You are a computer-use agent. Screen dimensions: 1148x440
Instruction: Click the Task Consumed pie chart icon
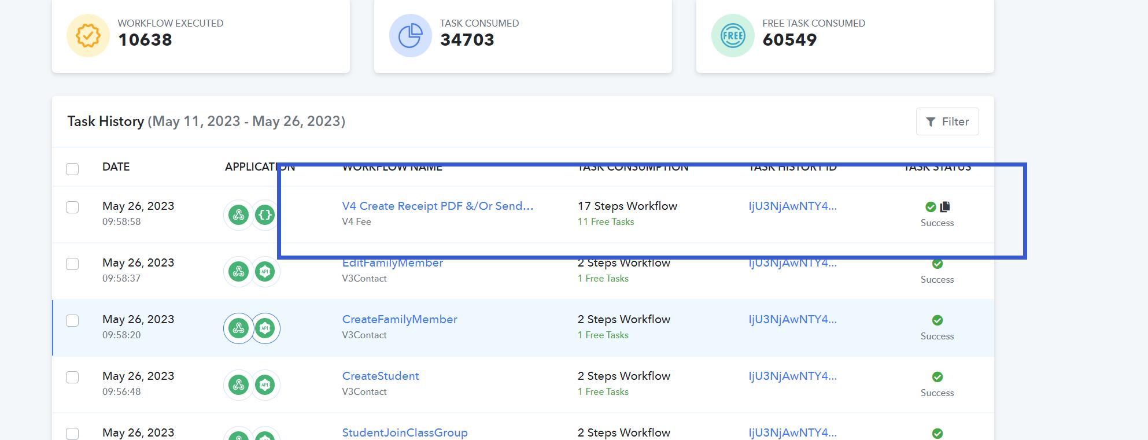point(411,36)
